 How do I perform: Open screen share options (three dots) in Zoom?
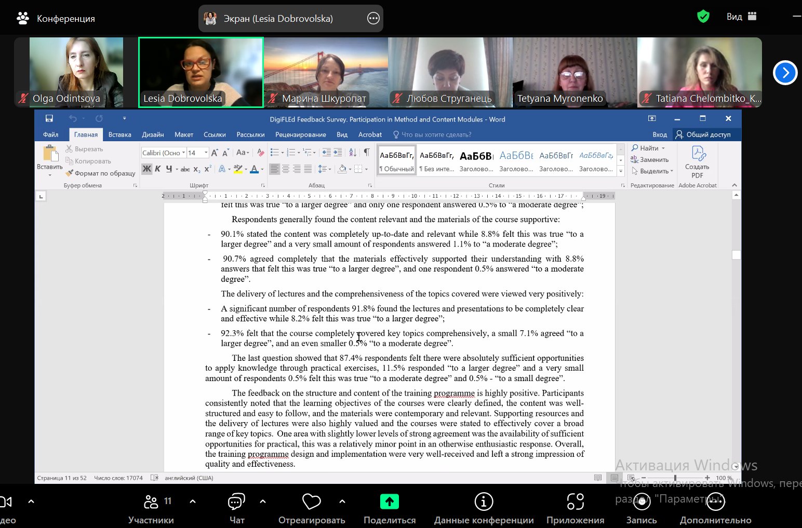(373, 19)
